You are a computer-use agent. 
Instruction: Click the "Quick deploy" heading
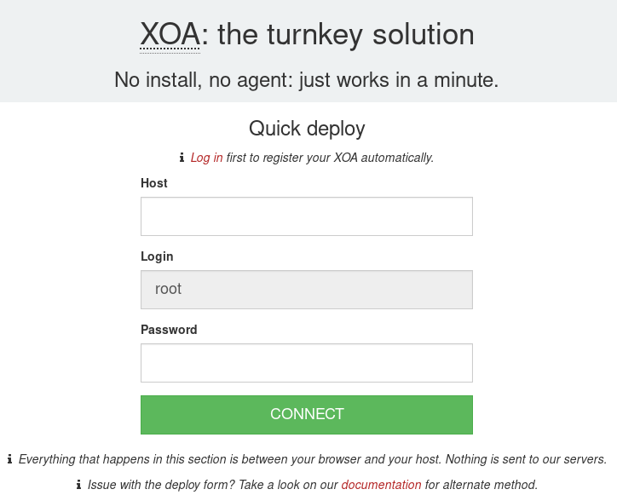(x=307, y=129)
